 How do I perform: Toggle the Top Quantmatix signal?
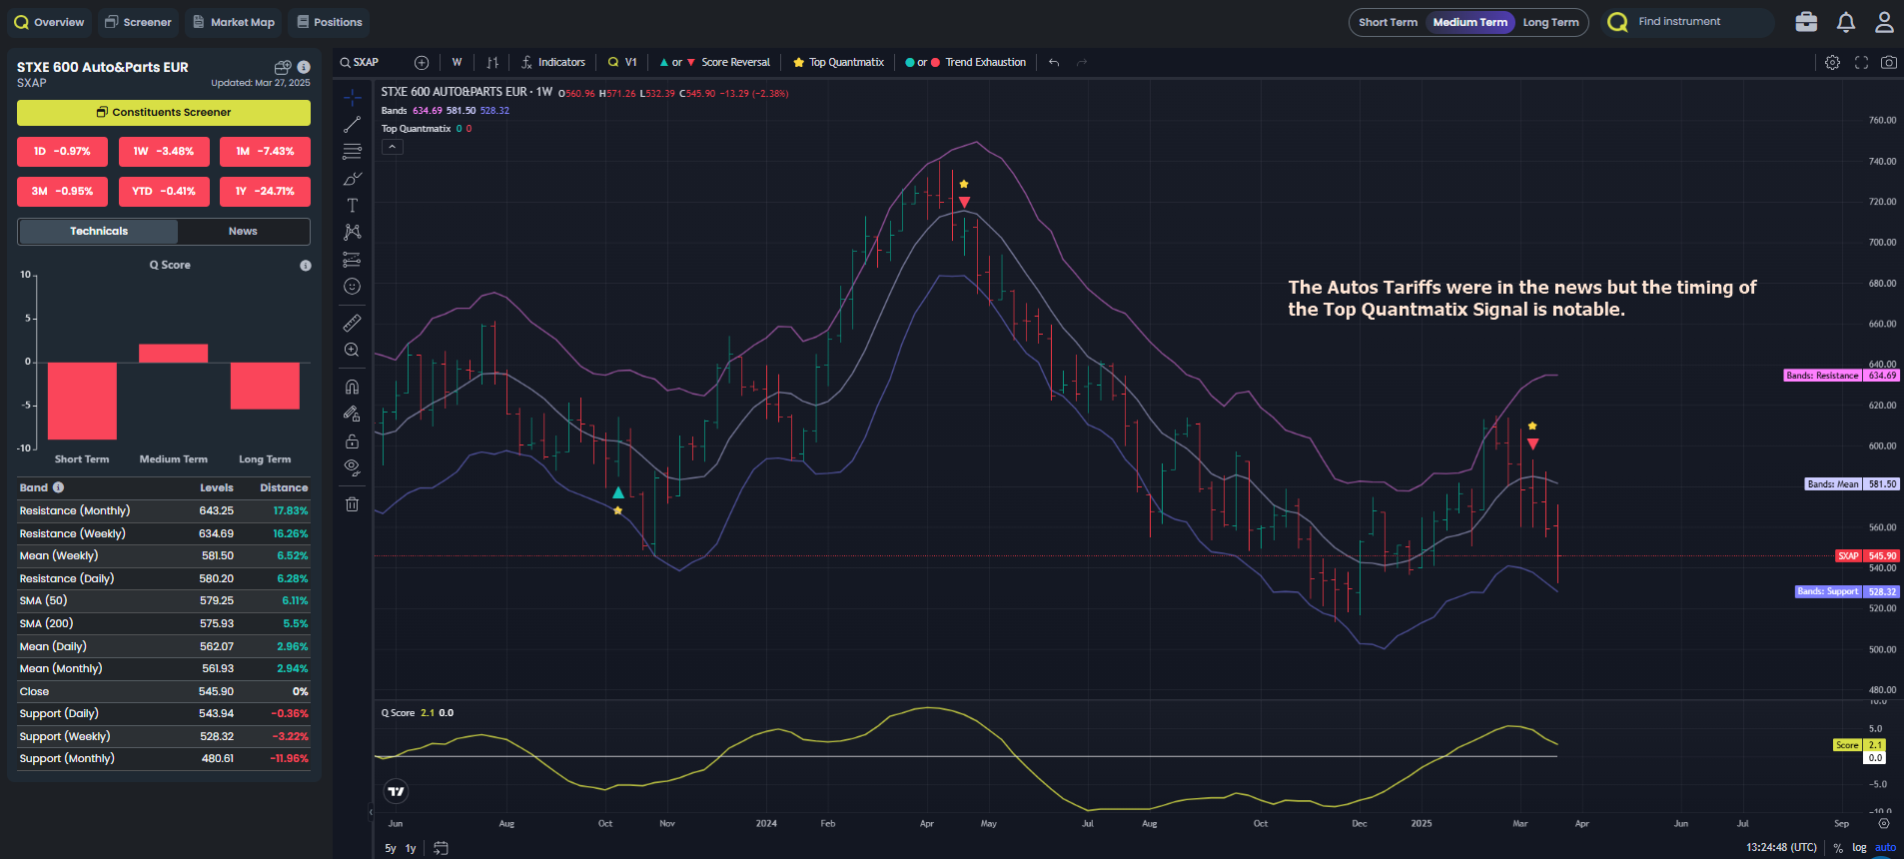[838, 62]
